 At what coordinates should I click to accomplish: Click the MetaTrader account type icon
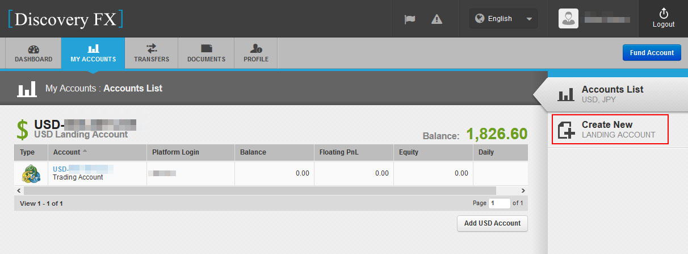[31, 173]
